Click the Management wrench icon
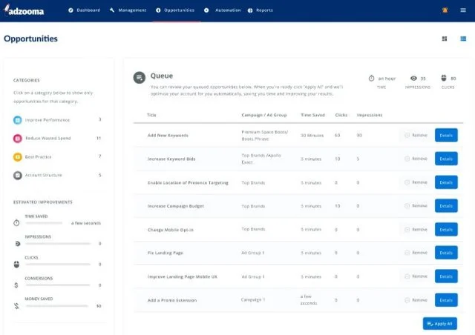The image size is (475, 335). click(112, 10)
